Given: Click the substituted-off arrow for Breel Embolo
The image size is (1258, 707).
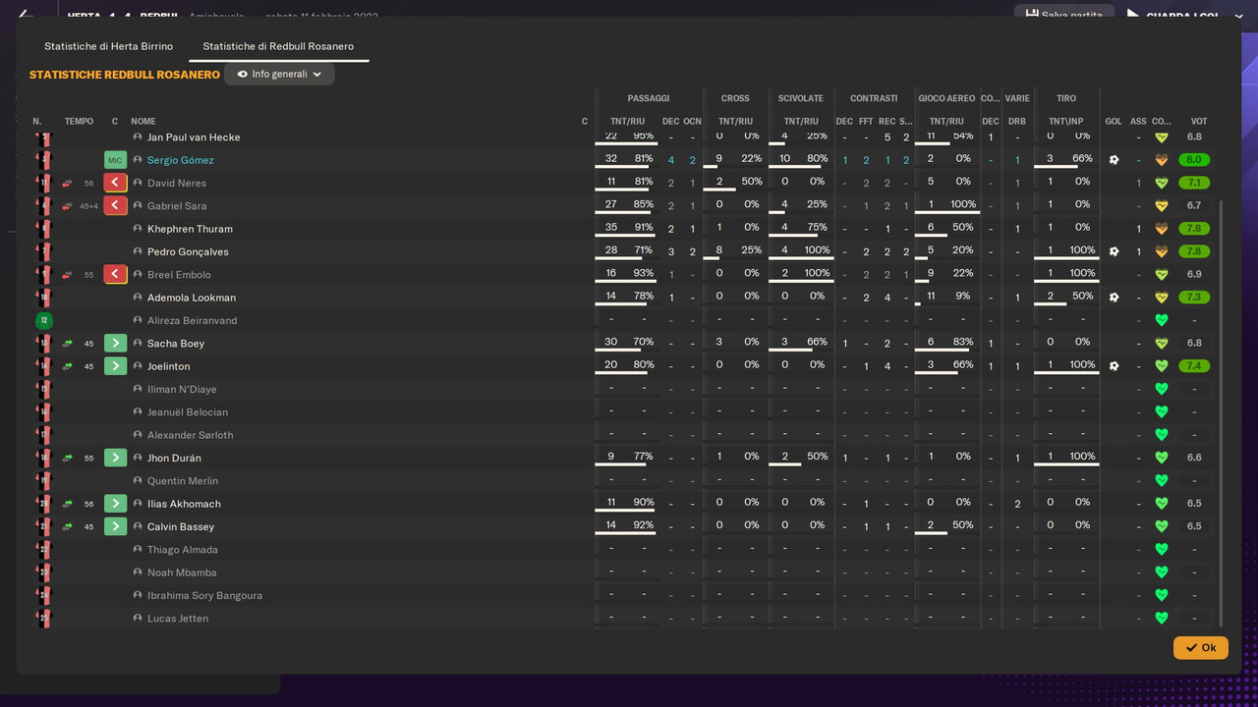Looking at the screenshot, I should 115,274.
